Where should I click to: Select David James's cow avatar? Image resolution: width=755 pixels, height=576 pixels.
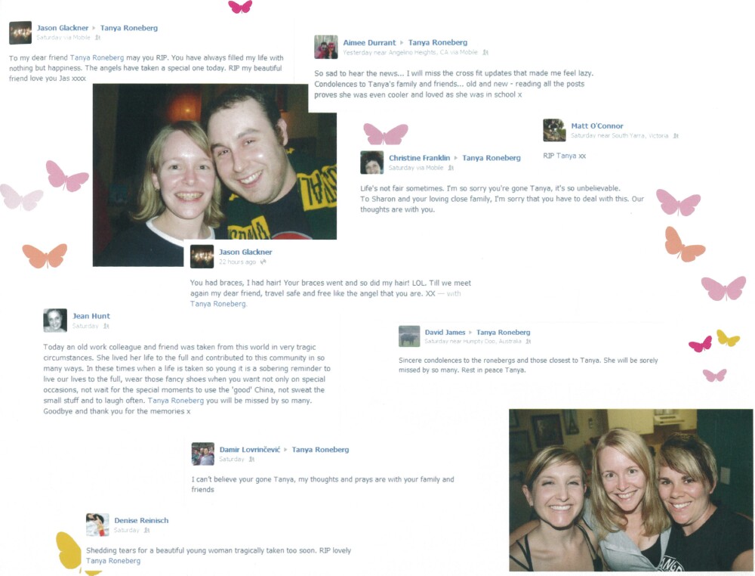coord(409,336)
